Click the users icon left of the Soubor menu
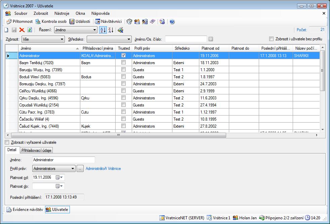330x224 pixels. [8, 13]
